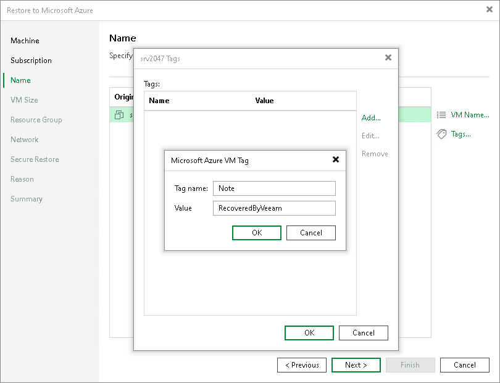Open the Network configuration step
This screenshot has height=383, width=500.
tap(24, 139)
